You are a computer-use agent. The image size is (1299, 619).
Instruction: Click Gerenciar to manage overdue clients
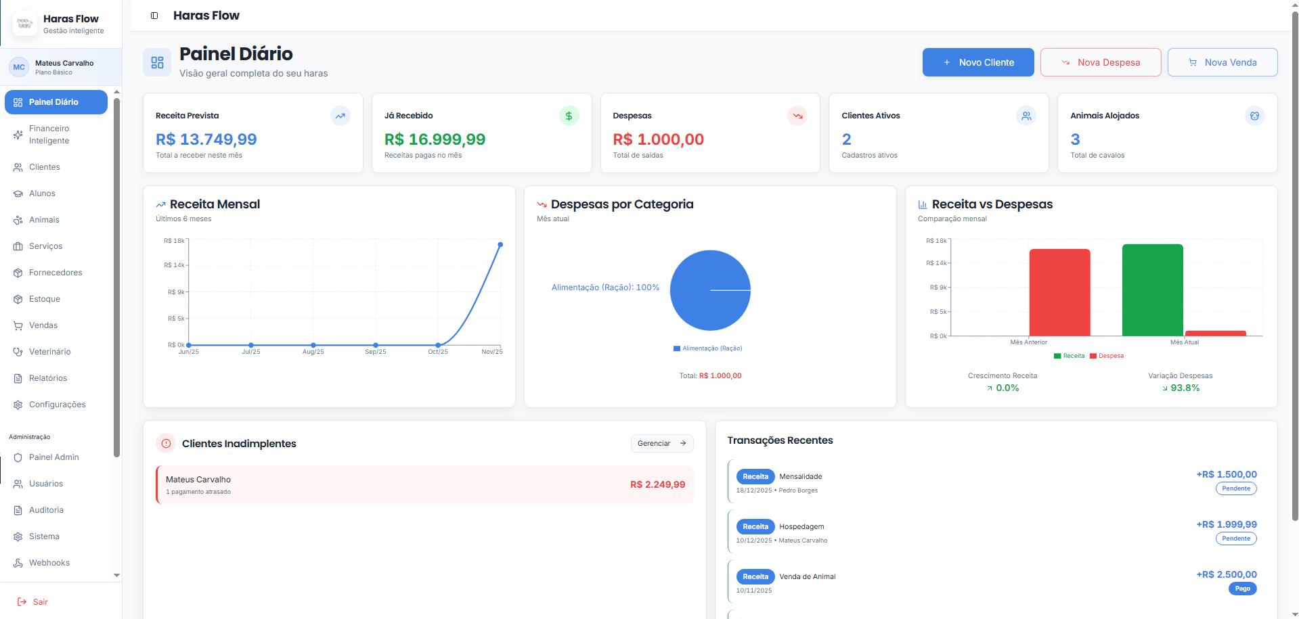661,444
